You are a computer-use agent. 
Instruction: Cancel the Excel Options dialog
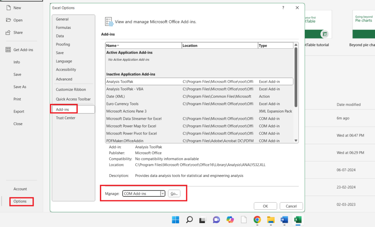(291, 206)
